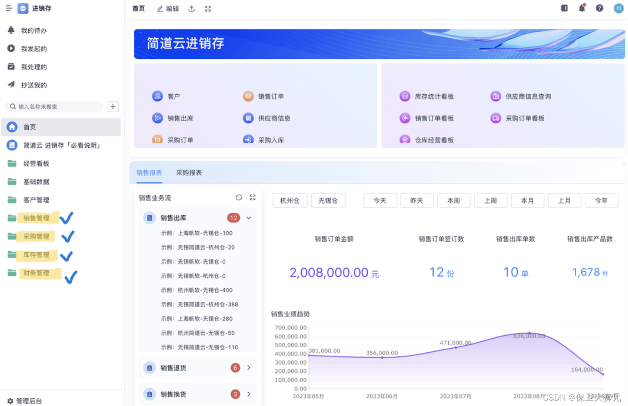Select the 今年 date filter
This screenshot has height=406, width=628.
pos(601,200)
